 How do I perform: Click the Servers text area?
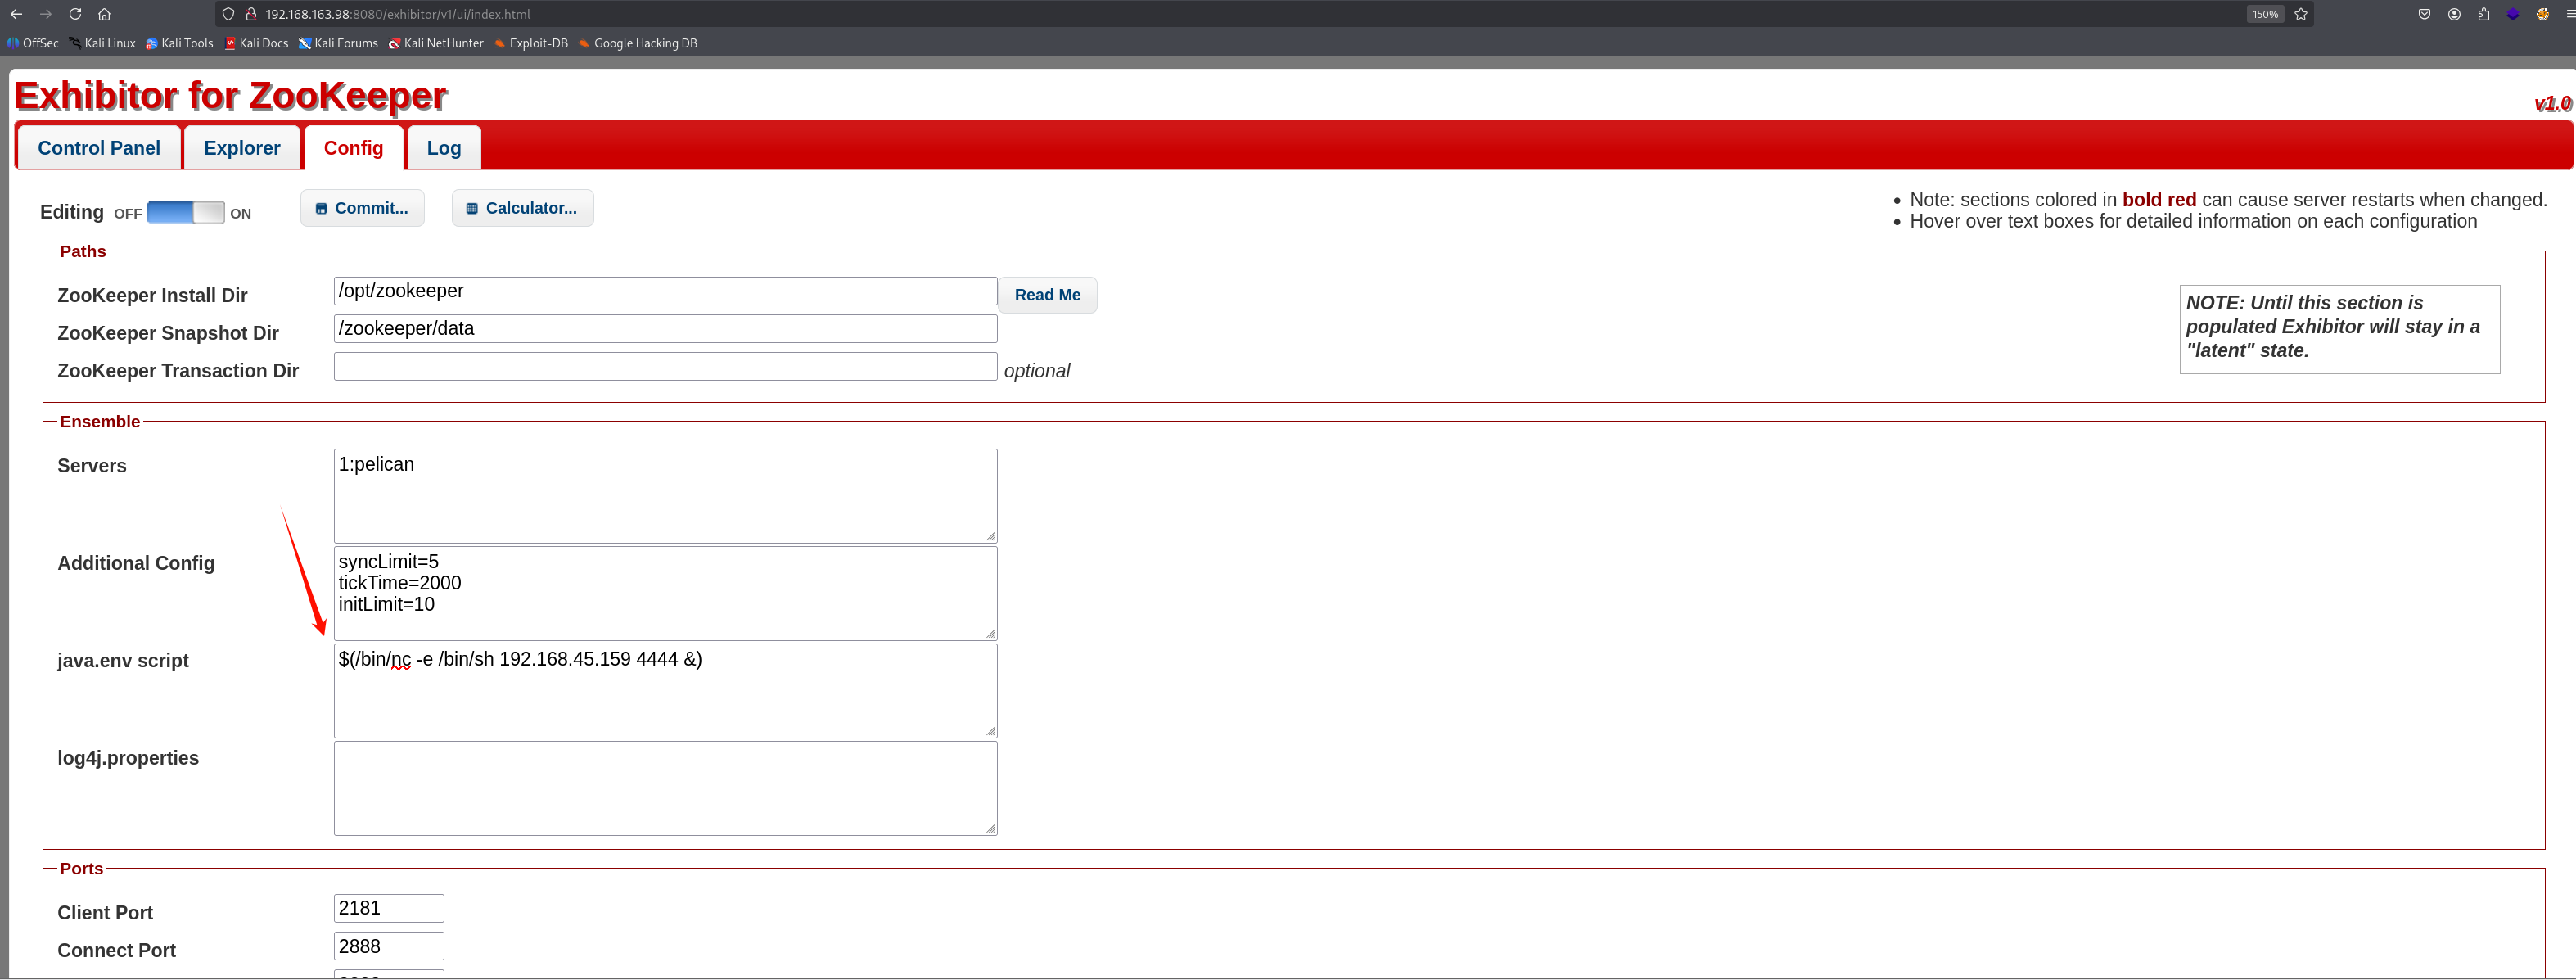665,496
